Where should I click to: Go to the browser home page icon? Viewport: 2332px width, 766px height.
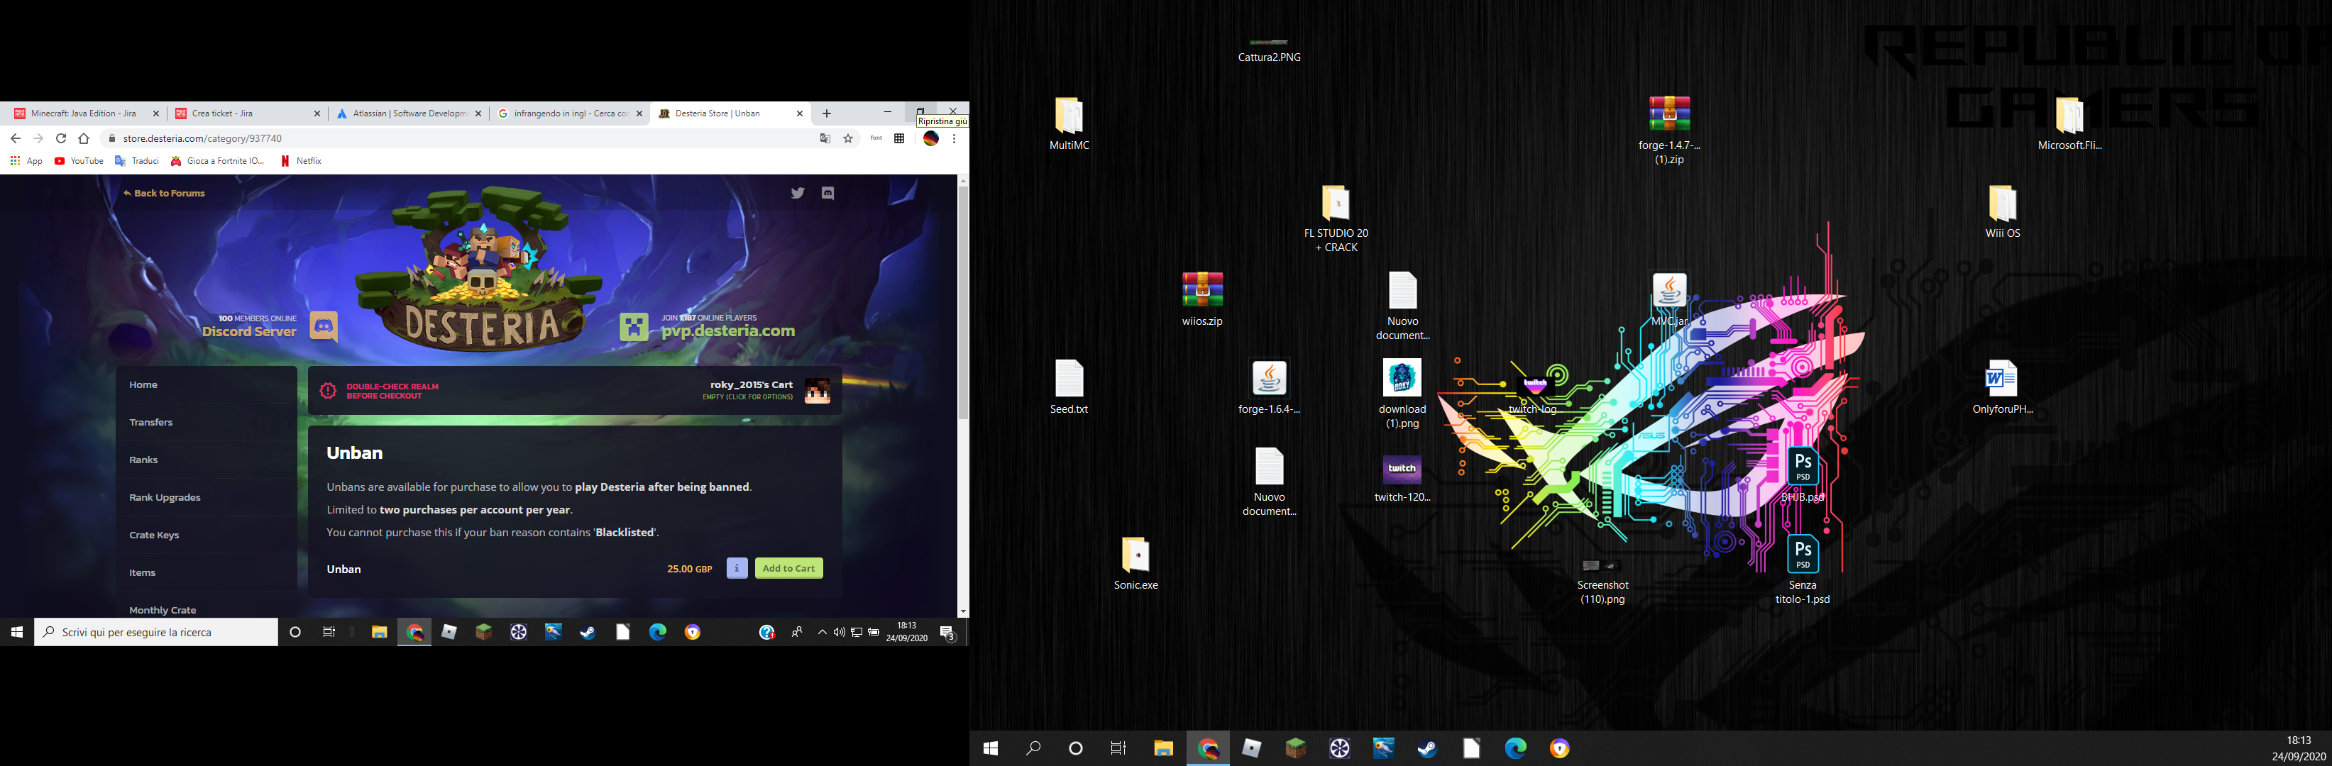[84, 138]
